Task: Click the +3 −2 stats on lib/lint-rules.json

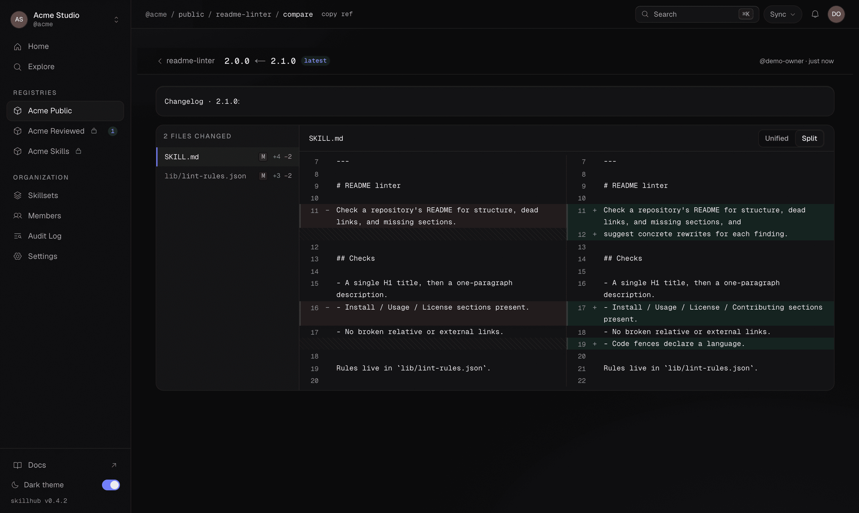Action: point(282,176)
